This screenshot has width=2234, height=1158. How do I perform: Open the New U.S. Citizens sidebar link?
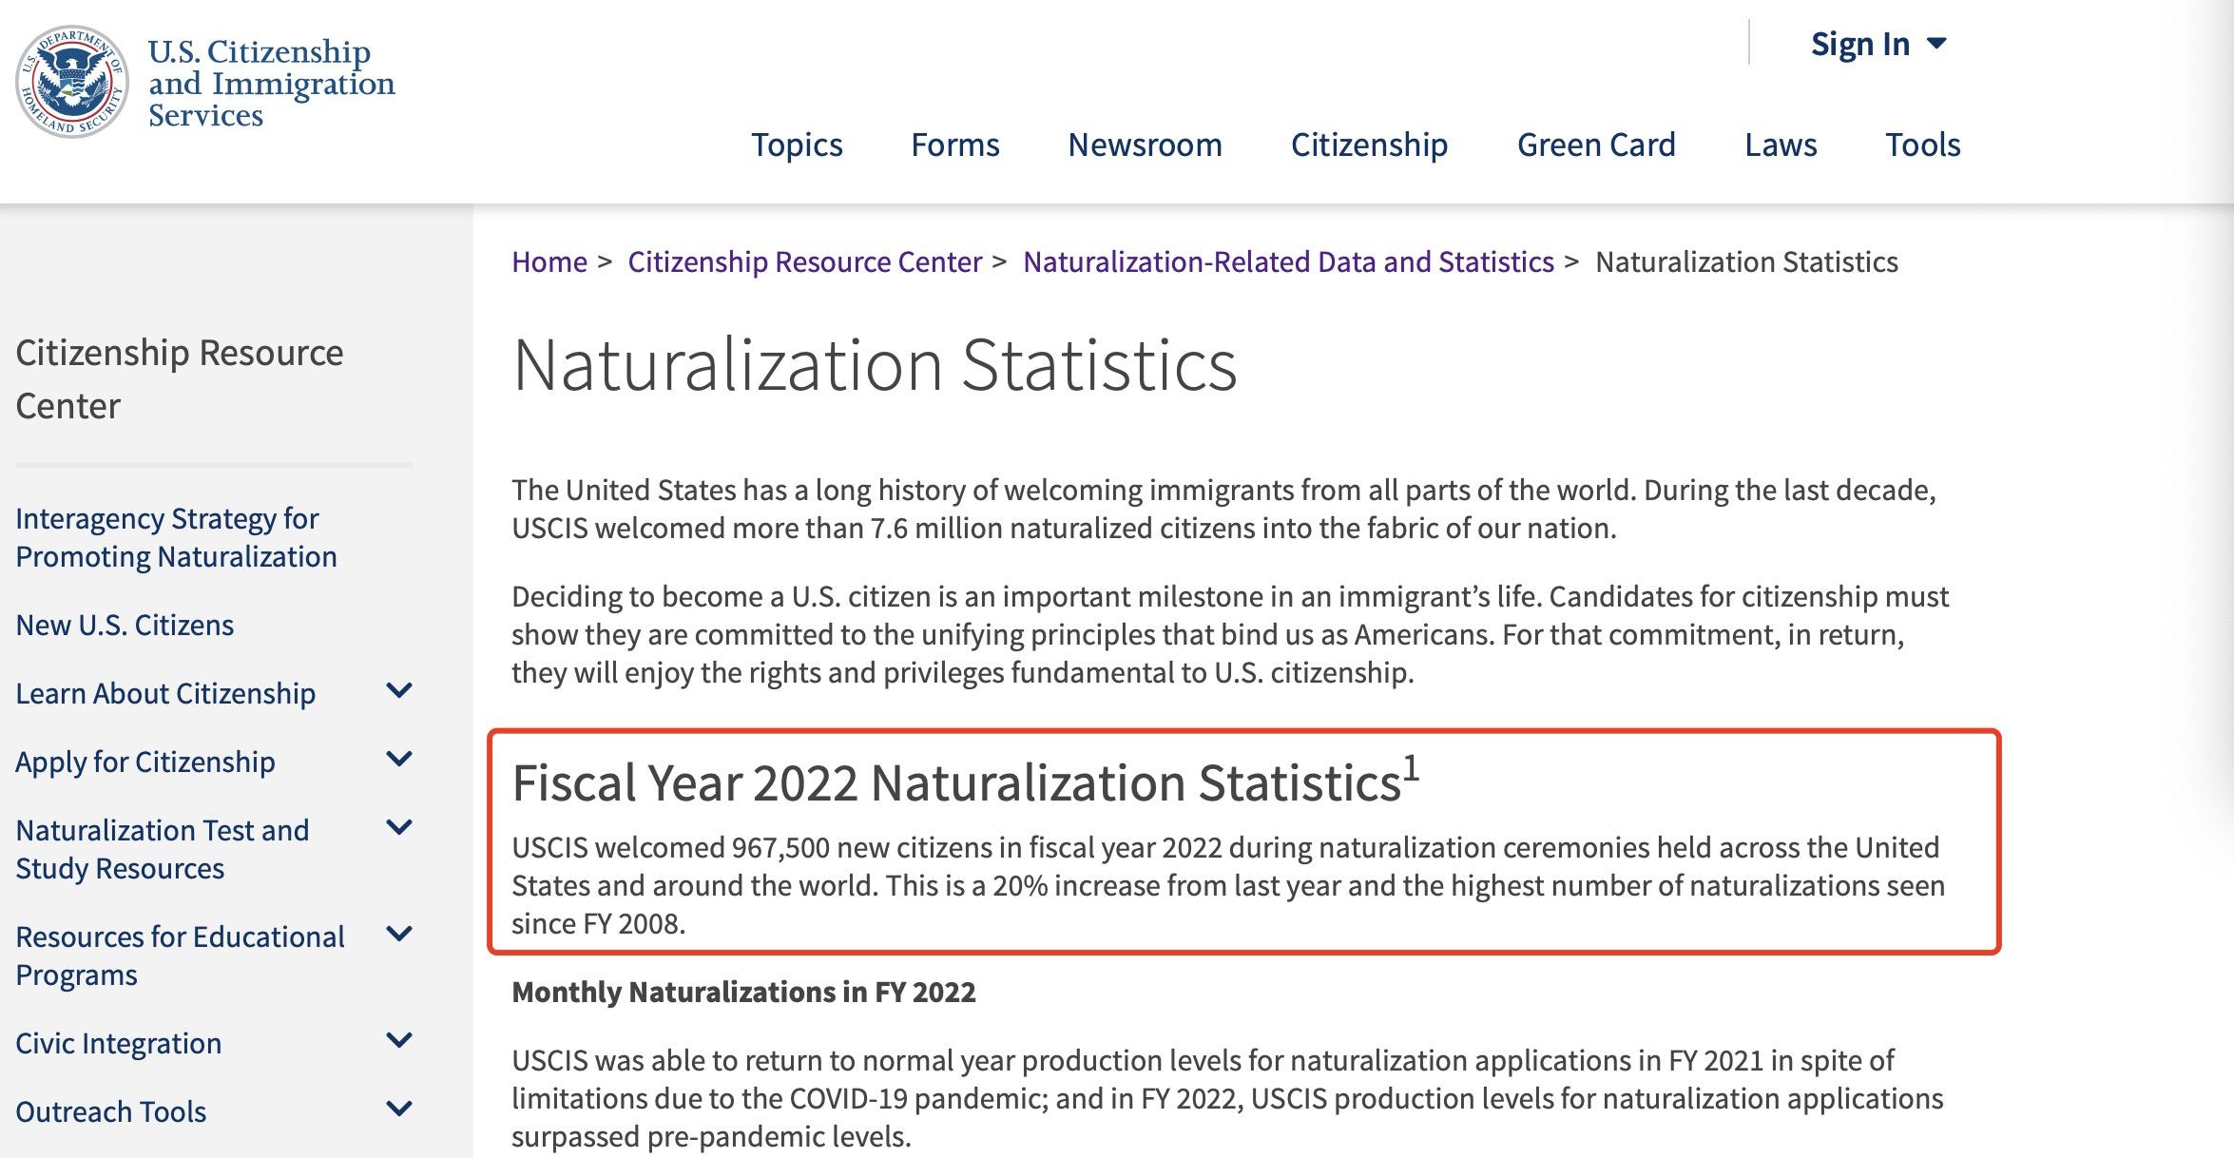(x=125, y=625)
